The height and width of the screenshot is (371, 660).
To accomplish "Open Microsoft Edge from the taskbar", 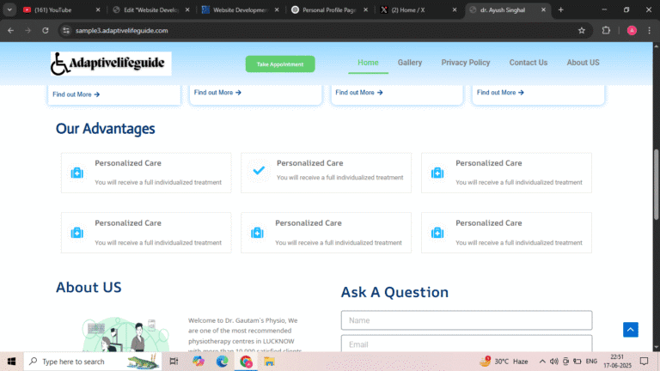I will tap(223, 362).
